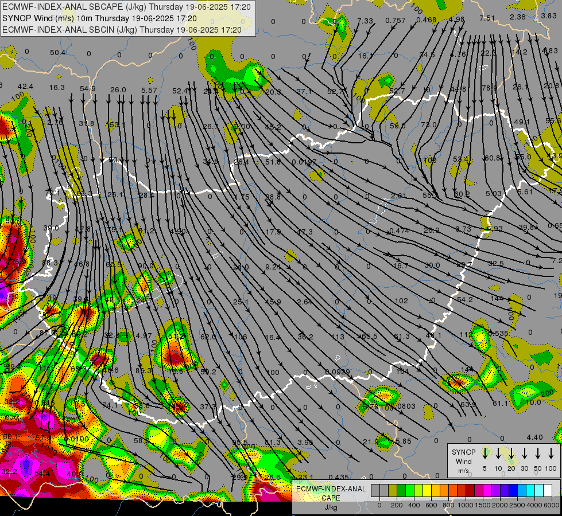Click the 'ECMWF-INDEX-ANAL' legend title
Viewport: 562px width, 516px height.
point(331,489)
